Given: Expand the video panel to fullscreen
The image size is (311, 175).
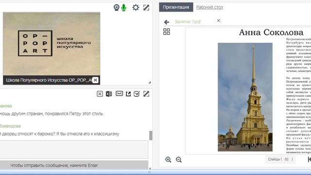Looking at the screenshot, I should click(146, 8).
